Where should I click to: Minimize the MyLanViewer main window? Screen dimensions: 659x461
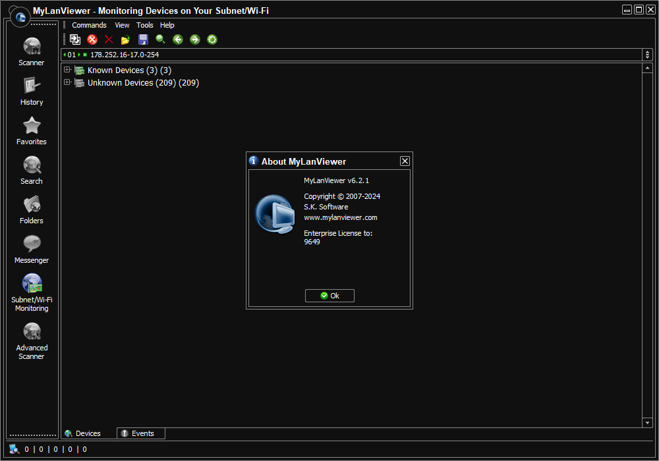tap(627, 10)
